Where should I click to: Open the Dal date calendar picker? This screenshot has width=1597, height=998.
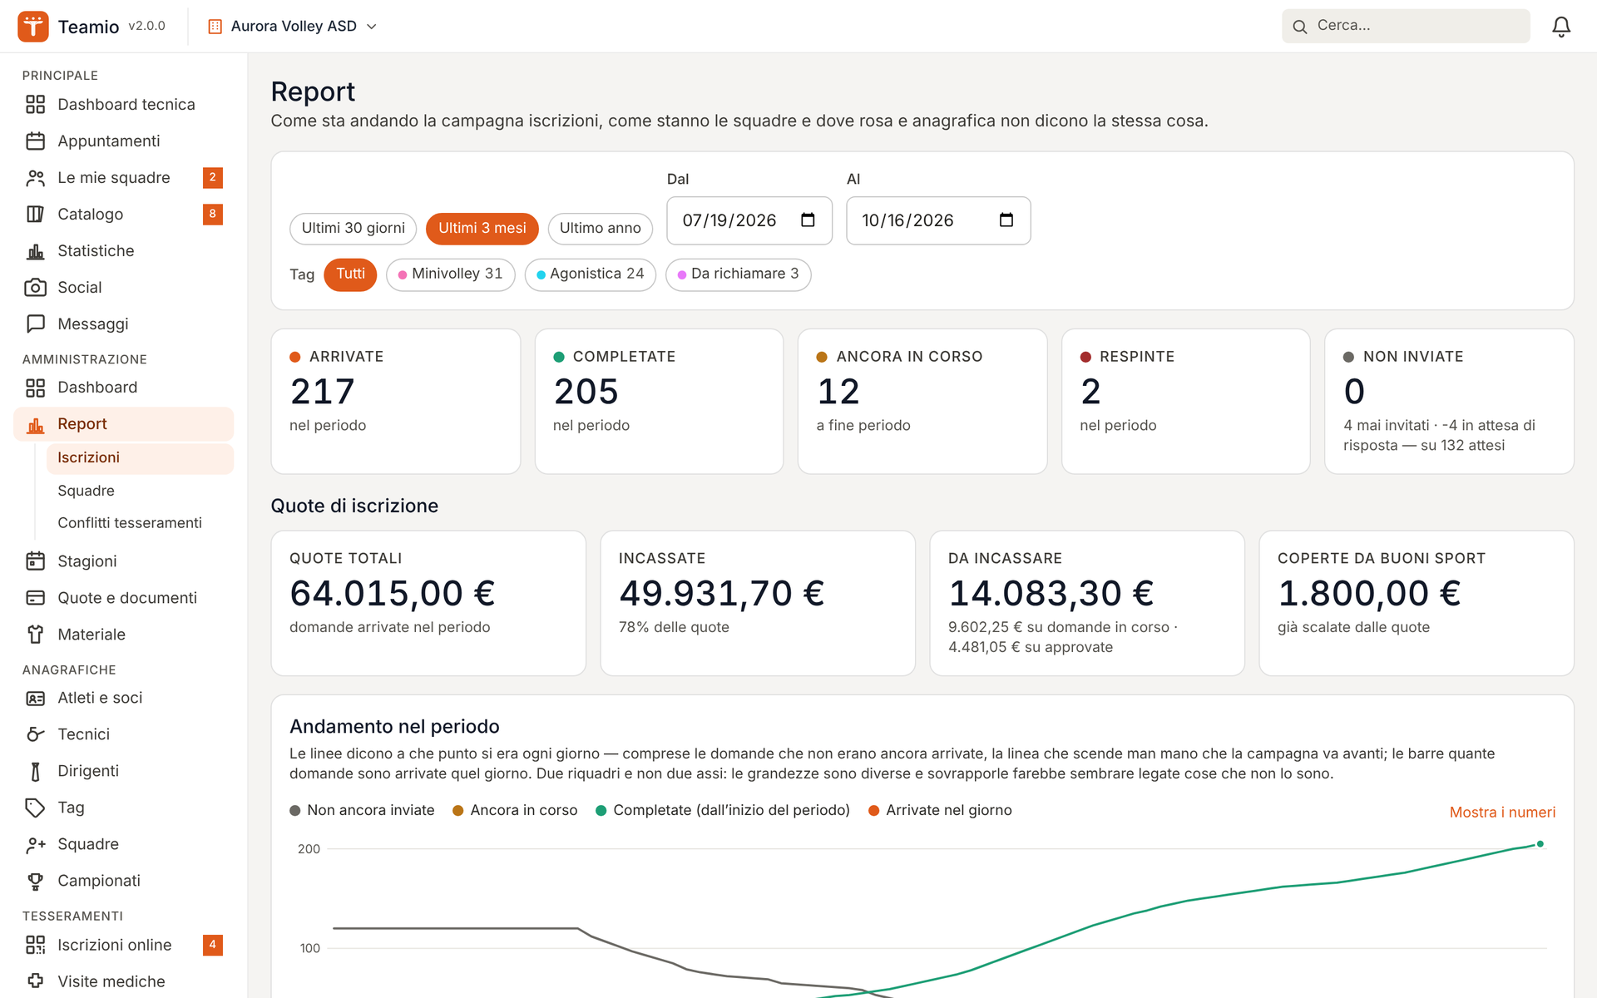pos(808,220)
